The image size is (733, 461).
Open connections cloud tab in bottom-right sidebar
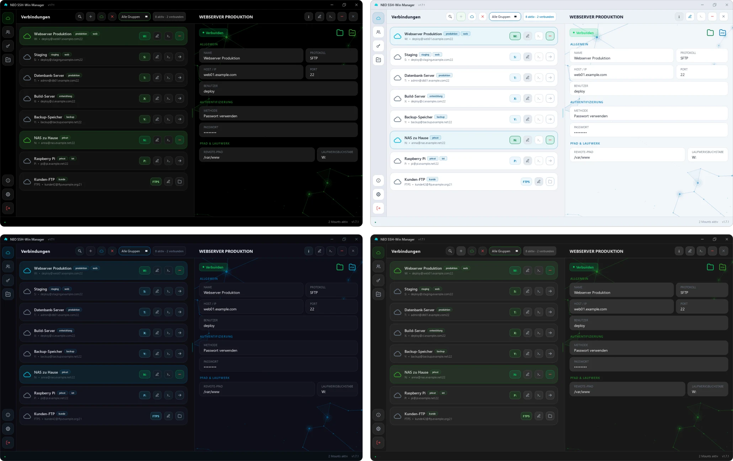[378, 253]
